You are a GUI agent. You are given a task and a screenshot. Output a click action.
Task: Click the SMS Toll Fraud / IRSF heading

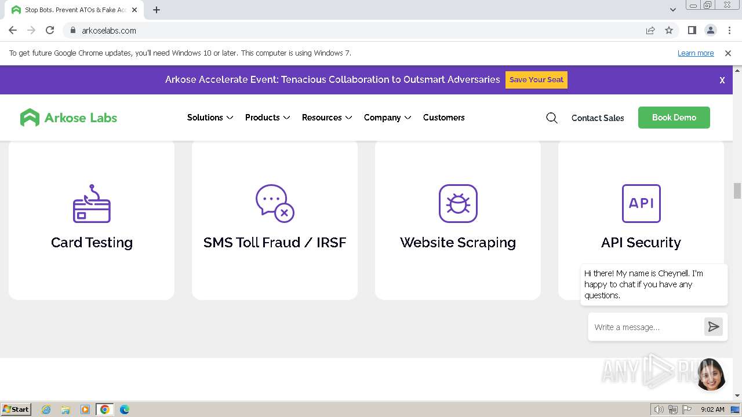tap(275, 243)
